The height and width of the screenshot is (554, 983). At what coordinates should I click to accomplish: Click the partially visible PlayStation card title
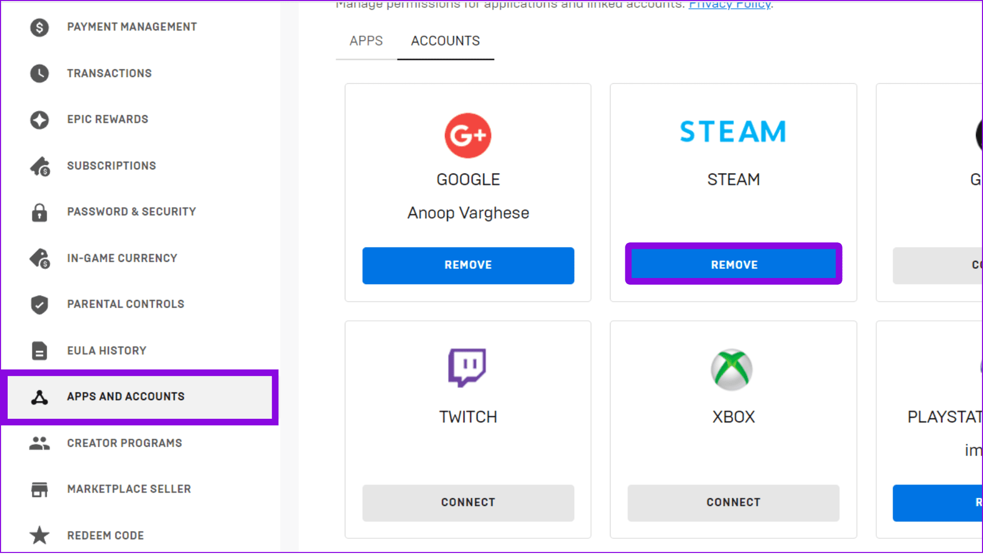tap(945, 417)
